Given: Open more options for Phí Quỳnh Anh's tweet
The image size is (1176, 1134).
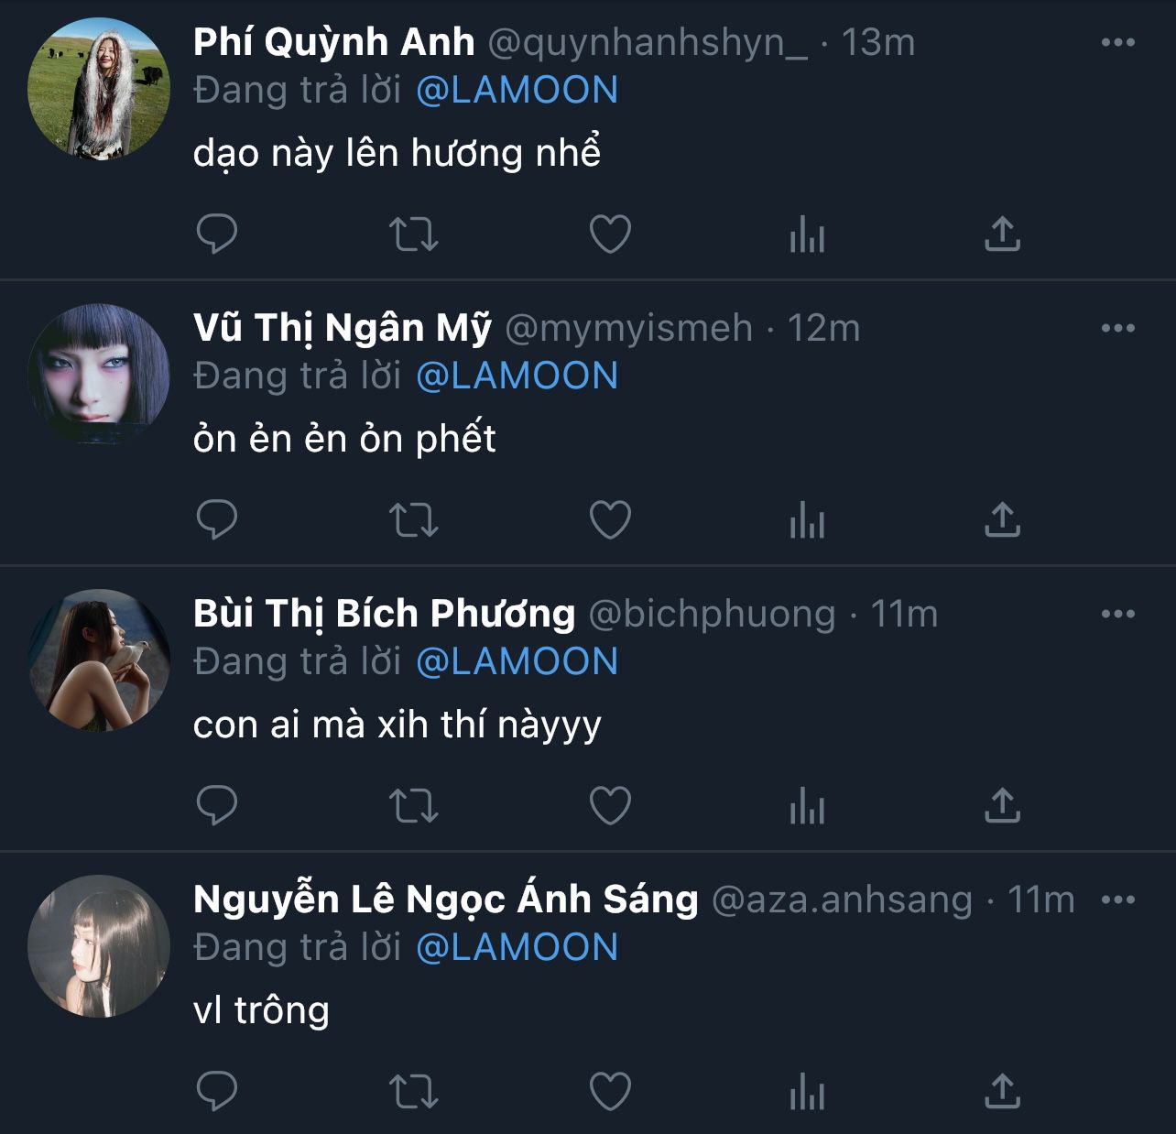Looking at the screenshot, I should click(x=1117, y=42).
